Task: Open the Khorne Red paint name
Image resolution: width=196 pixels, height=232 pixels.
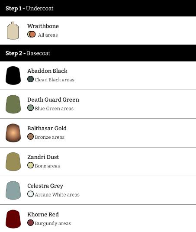Action: 43,214
